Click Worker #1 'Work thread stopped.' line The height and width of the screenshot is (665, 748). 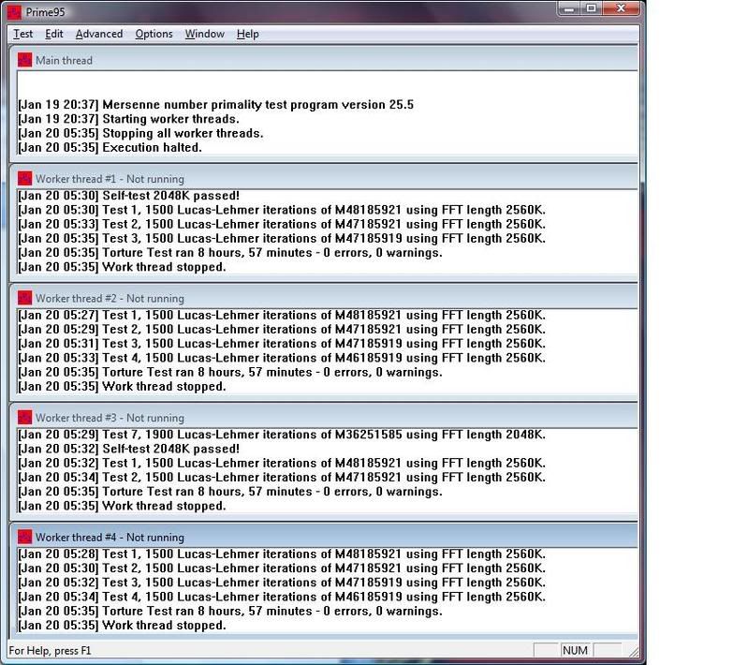[x=122, y=267]
